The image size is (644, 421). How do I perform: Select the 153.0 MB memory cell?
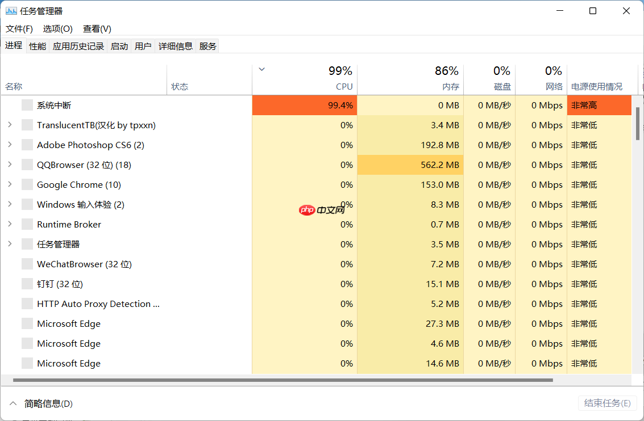[410, 184]
